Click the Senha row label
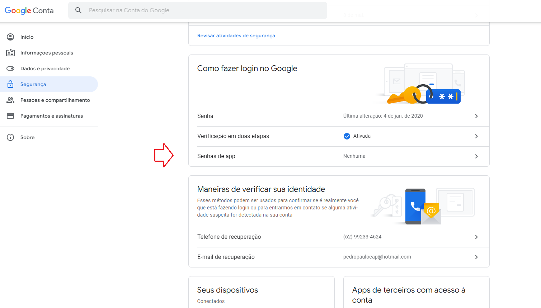The height and width of the screenshot is (308, 541). [x=205, y=116]
